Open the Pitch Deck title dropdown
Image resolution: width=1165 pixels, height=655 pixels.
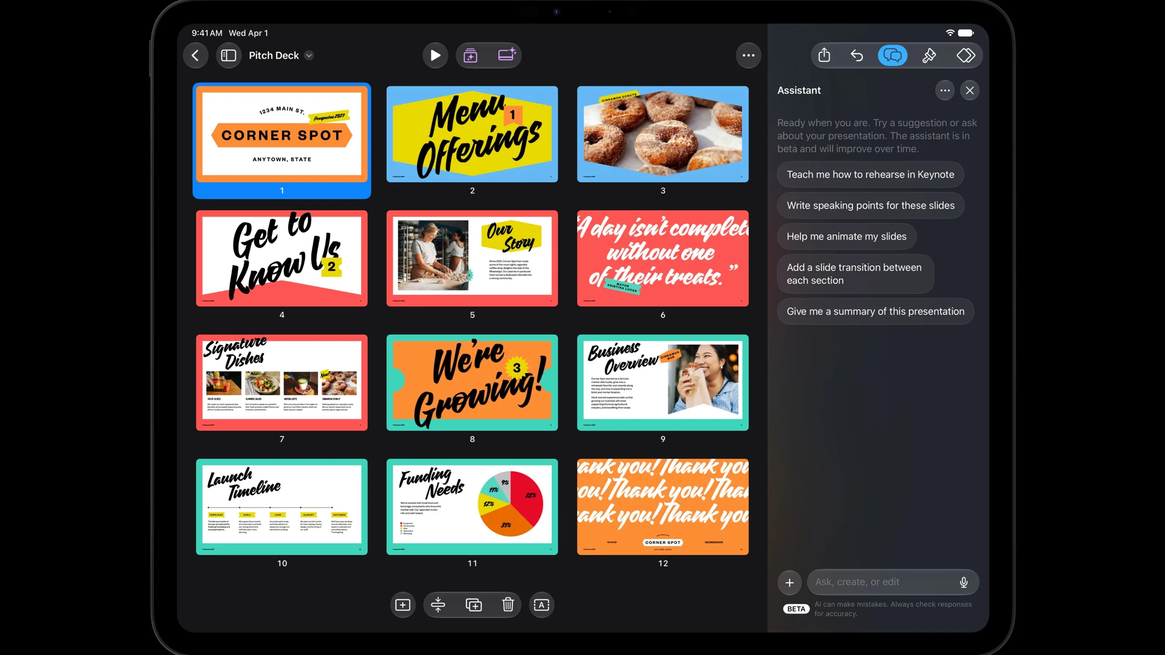[x=309, y=55]
